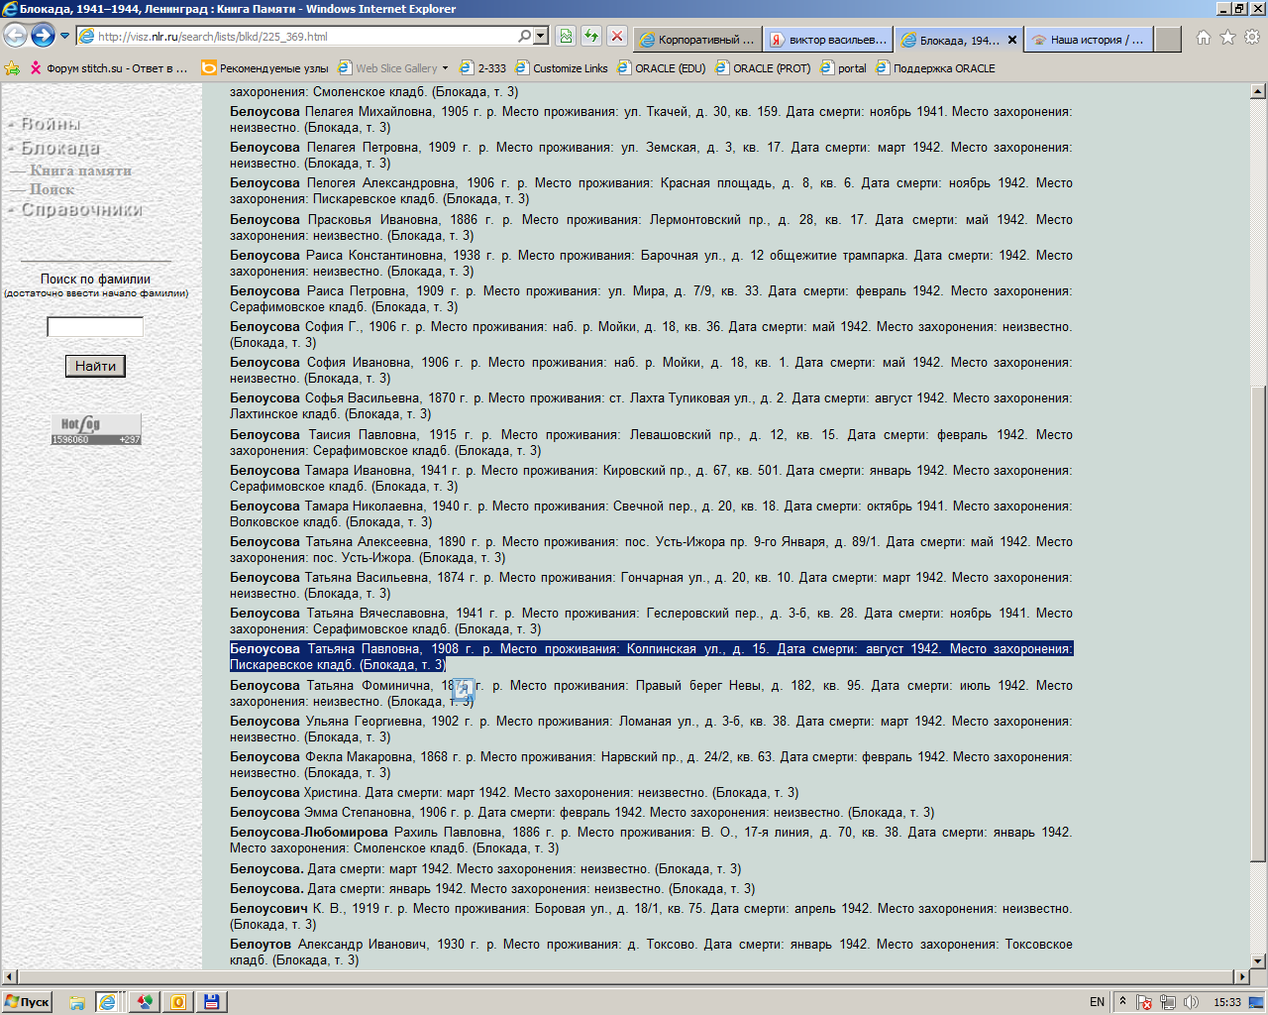Open the Пуск start menu
1268x1015 pixels.
click(x=28, y=1002)
